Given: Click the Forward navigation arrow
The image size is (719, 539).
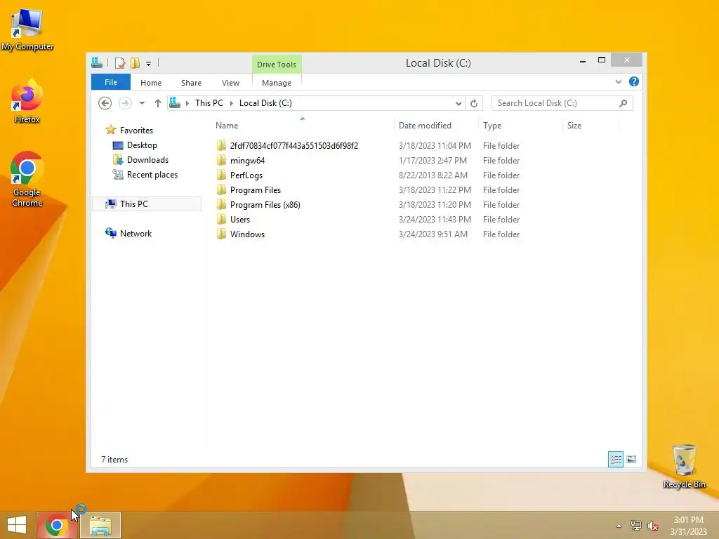Looking at the screenshot, I should (x=125, y=103).
